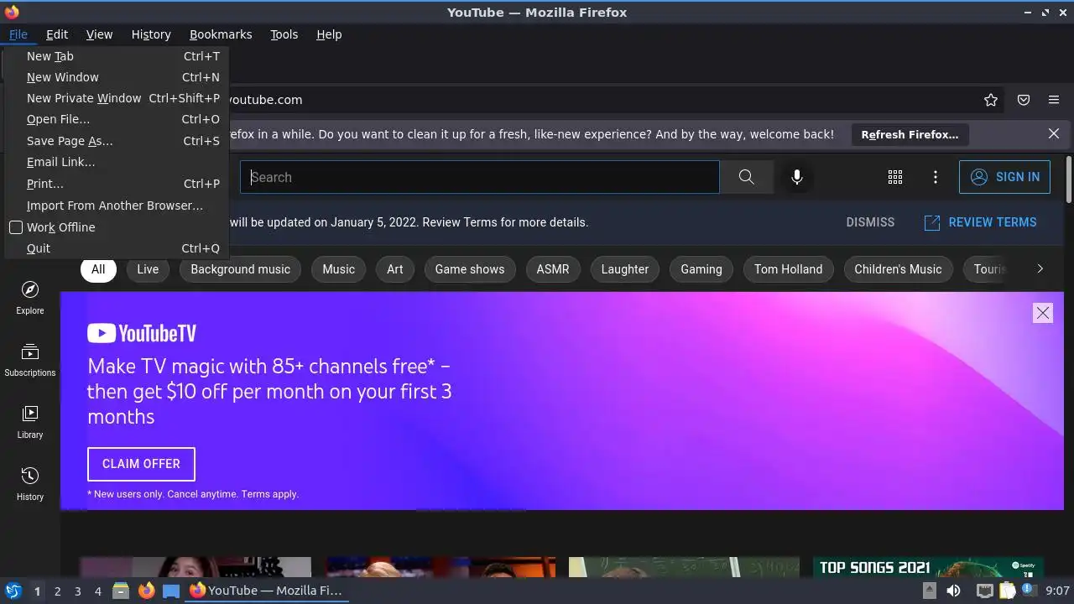Open the Bookmarks menu
This screenshot has height=604, width=1074.
coord(221,34)
